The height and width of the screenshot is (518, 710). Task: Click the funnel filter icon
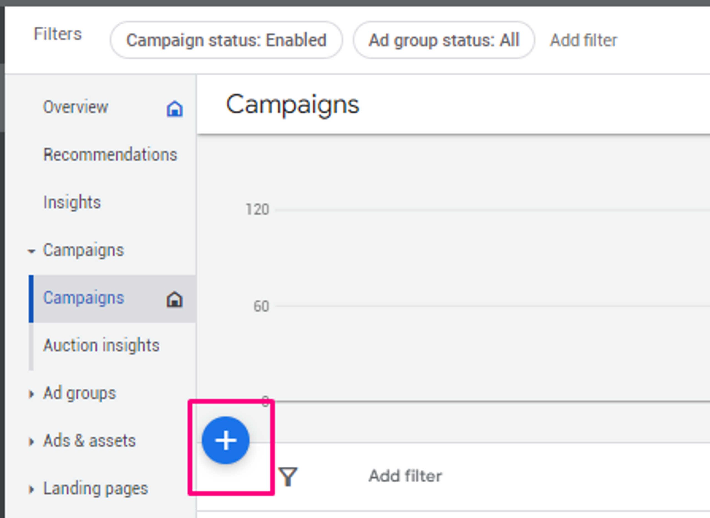[288, 476]
